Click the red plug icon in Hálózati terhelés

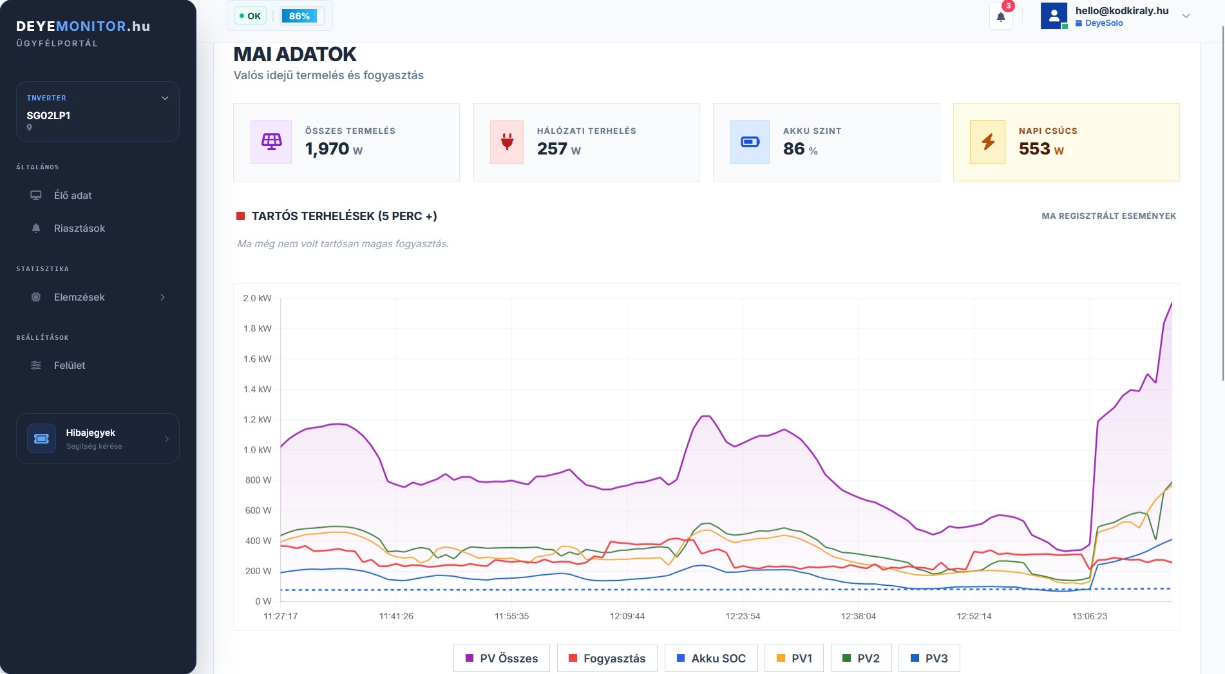[x=507, y=142]
